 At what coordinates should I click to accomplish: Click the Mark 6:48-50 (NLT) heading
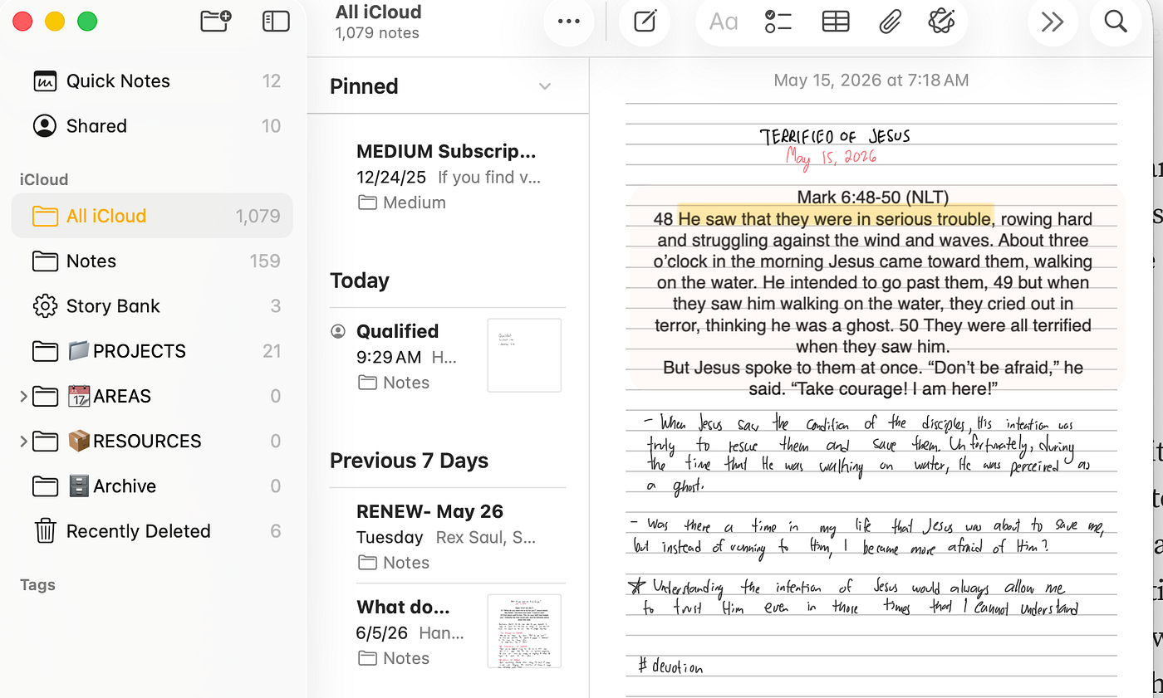coord(873,198)
